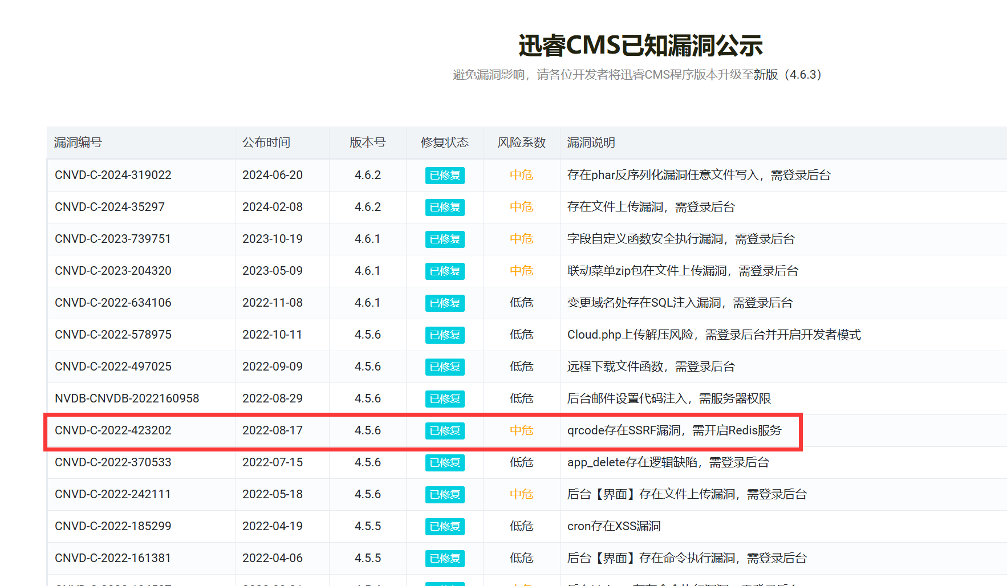Select vulnerability ID CNVD-C-2022-161381
Screen dimensions: 1007x586
tap(113, 558)
